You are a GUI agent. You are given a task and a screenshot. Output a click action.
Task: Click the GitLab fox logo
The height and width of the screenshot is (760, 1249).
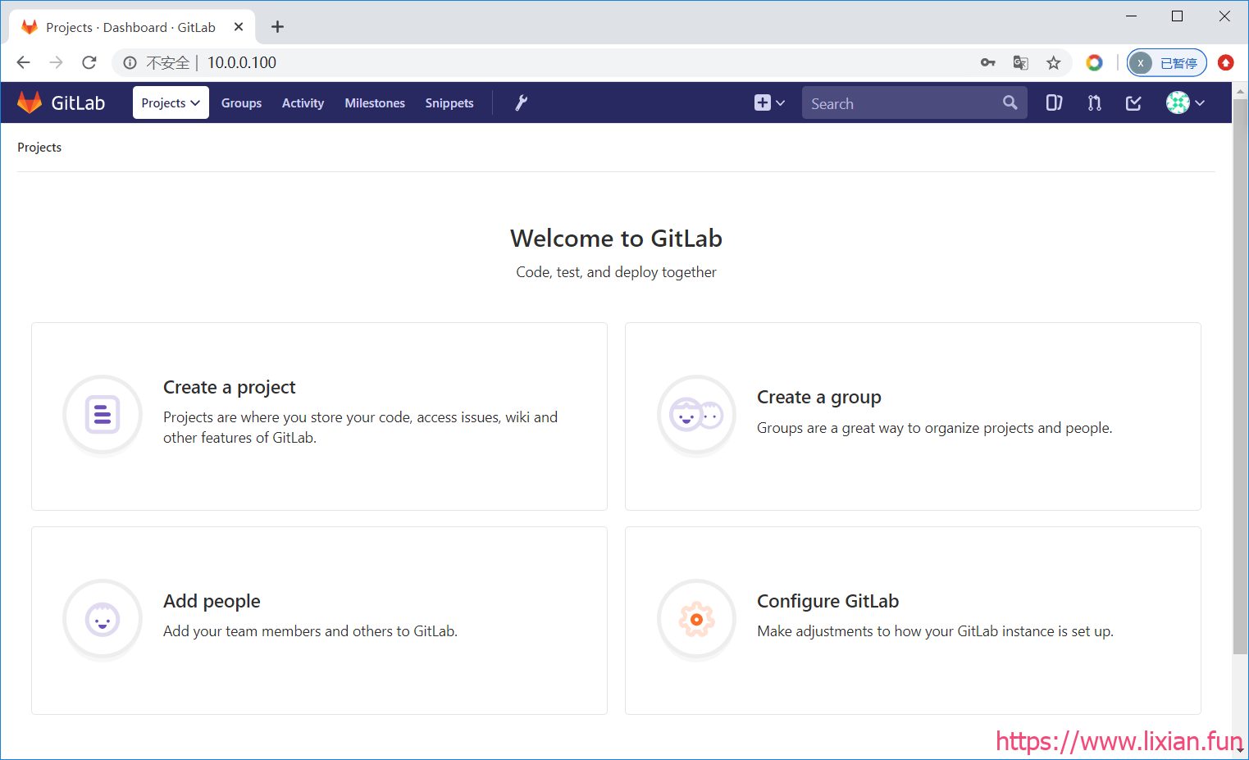(30, 102)
